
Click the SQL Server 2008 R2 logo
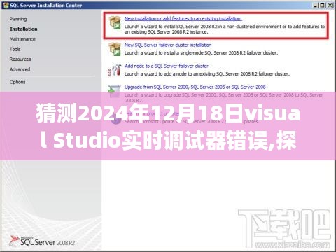42,241
